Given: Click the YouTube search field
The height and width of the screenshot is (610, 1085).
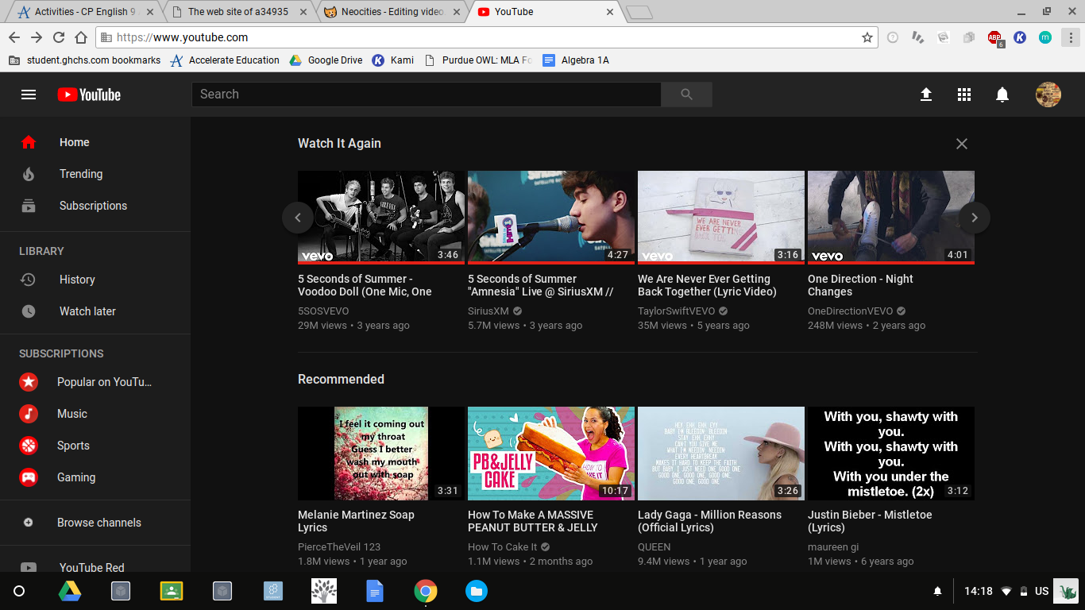Looking at the screenshot, I should point(427,95).
